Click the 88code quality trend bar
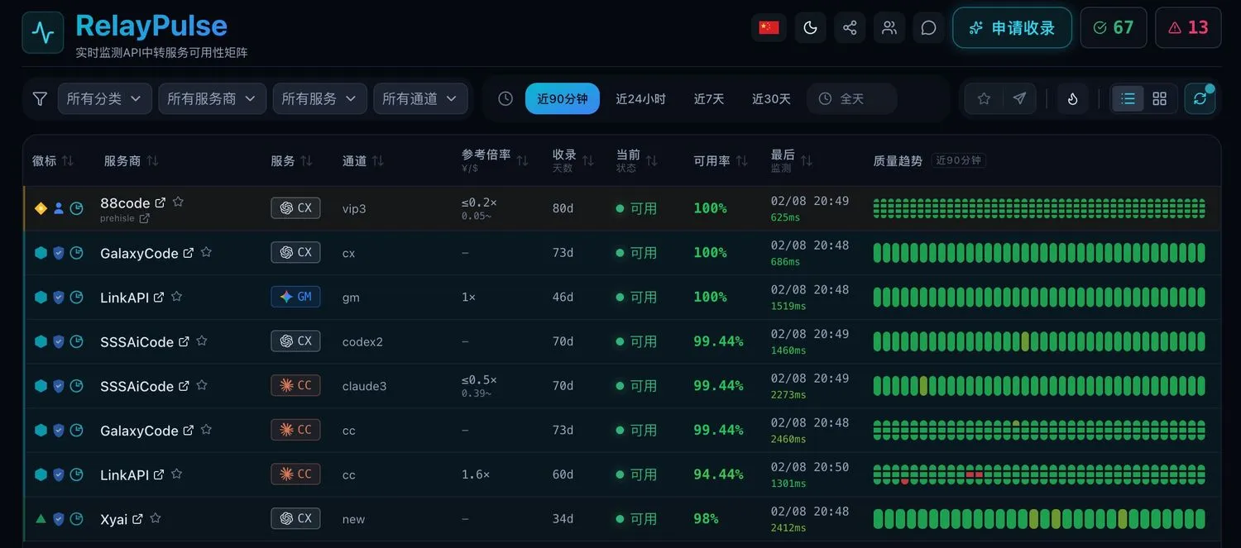Screen dimensions: 1241x548 coord(1039,208)
